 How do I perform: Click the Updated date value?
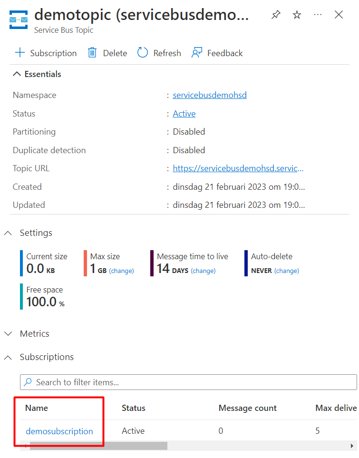(239, 205)
